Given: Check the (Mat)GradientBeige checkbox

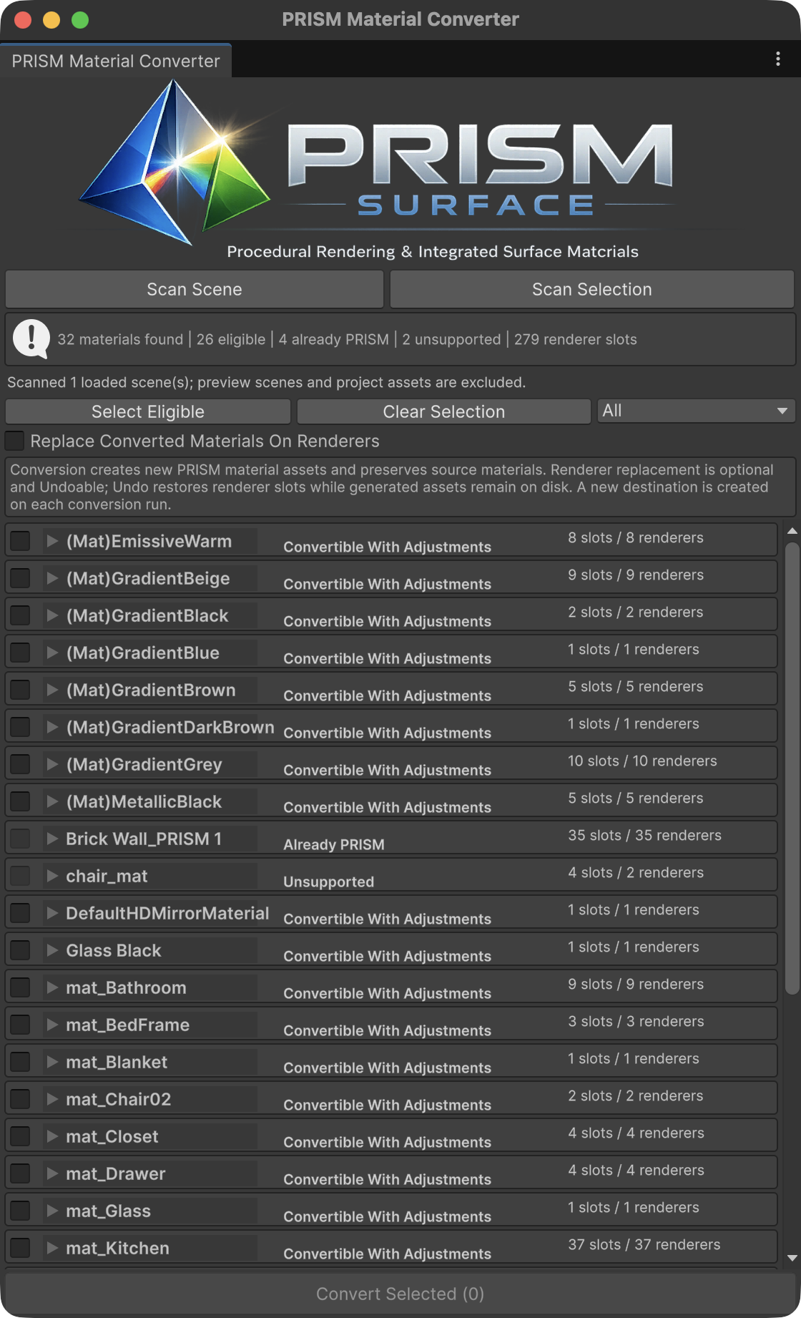Looking at the screenshot, I should 20,578.
